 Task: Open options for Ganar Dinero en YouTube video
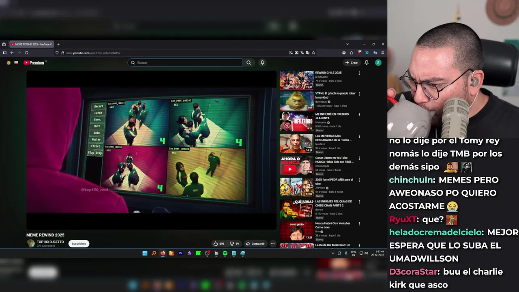click(359, 159)
